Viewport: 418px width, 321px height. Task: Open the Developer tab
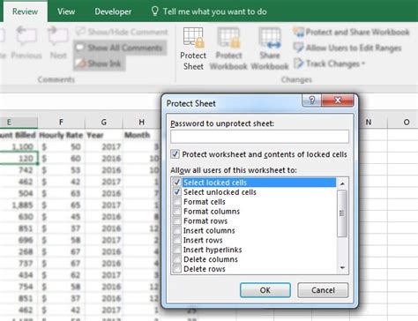click(x=113, y=11)
